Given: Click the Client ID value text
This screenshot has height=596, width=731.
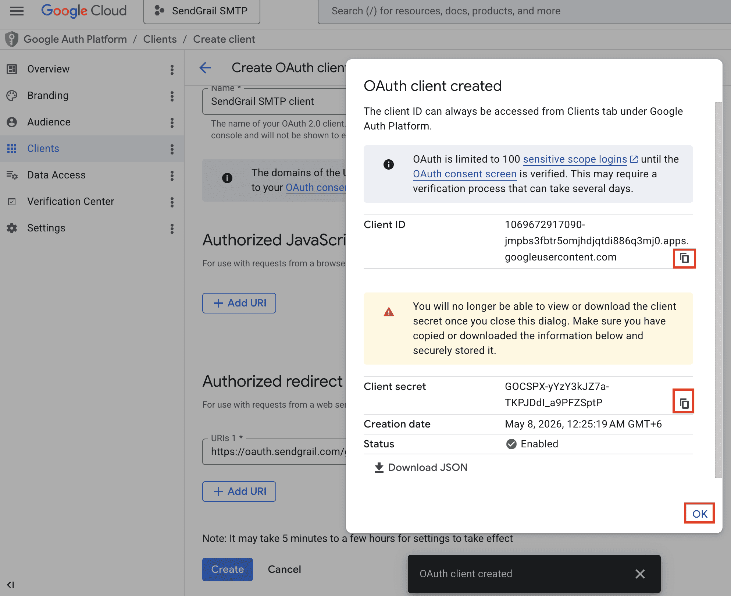Looking at the screenshot, I should click(596, 241).
